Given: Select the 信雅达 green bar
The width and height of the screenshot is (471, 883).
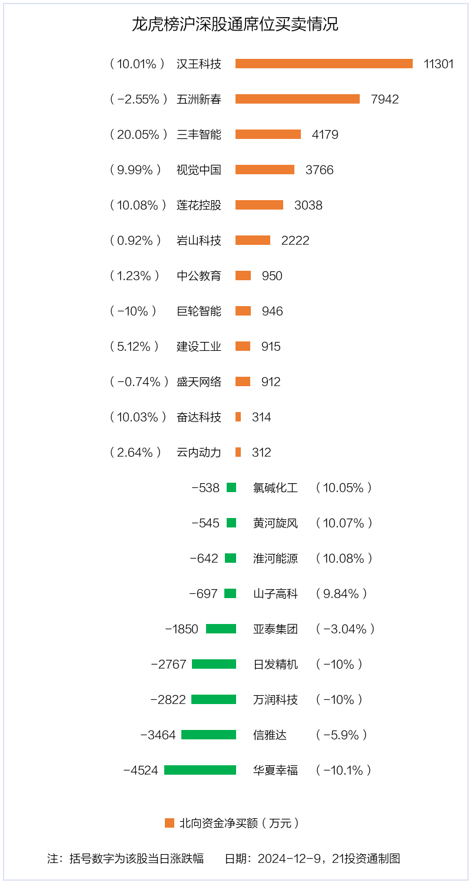Looking at the screenshot, I should click(208, 735).
